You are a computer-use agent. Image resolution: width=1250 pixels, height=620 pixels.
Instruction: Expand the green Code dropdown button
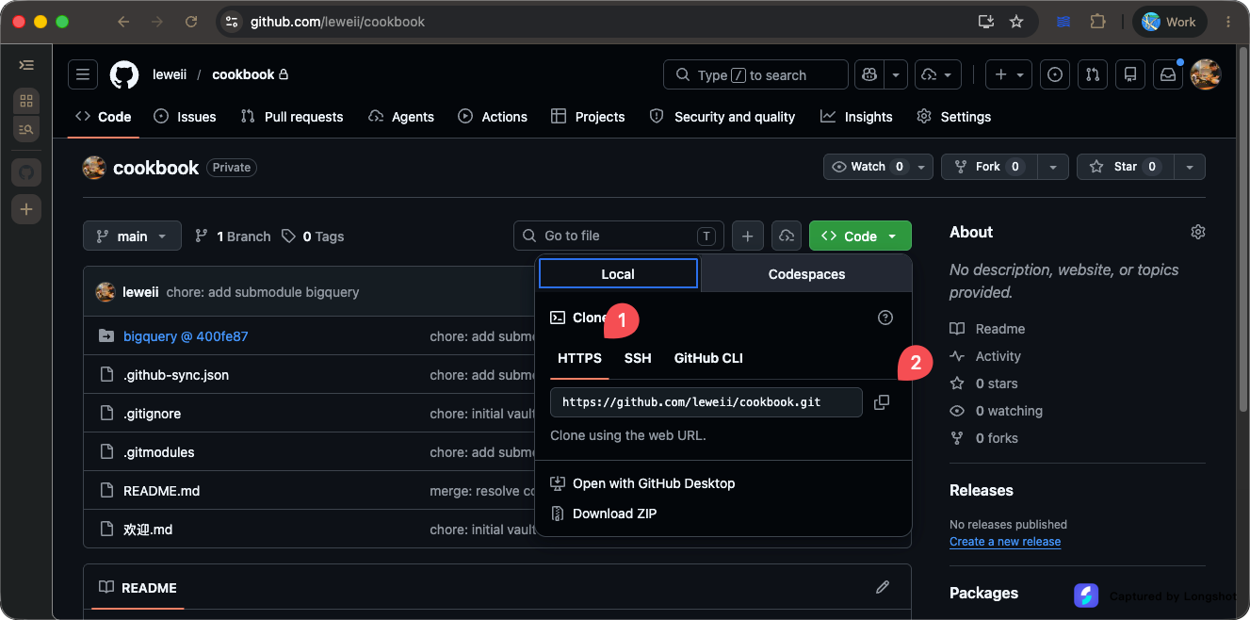click(860, 236)
